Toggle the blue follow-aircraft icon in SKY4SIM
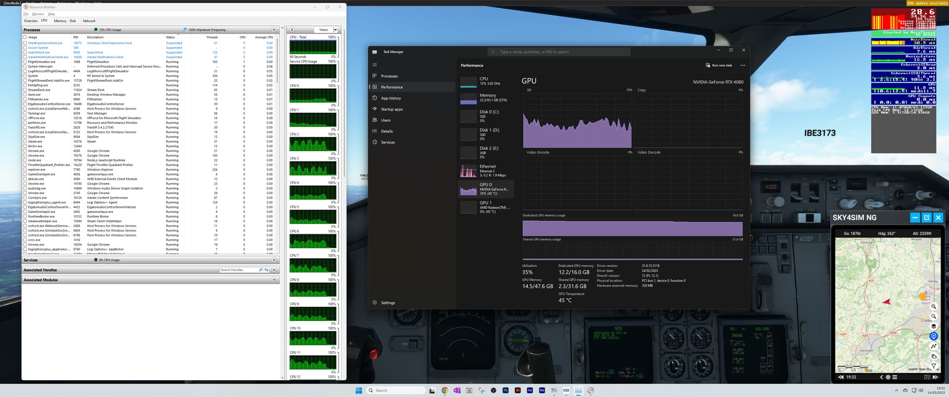 coord(934,336)
